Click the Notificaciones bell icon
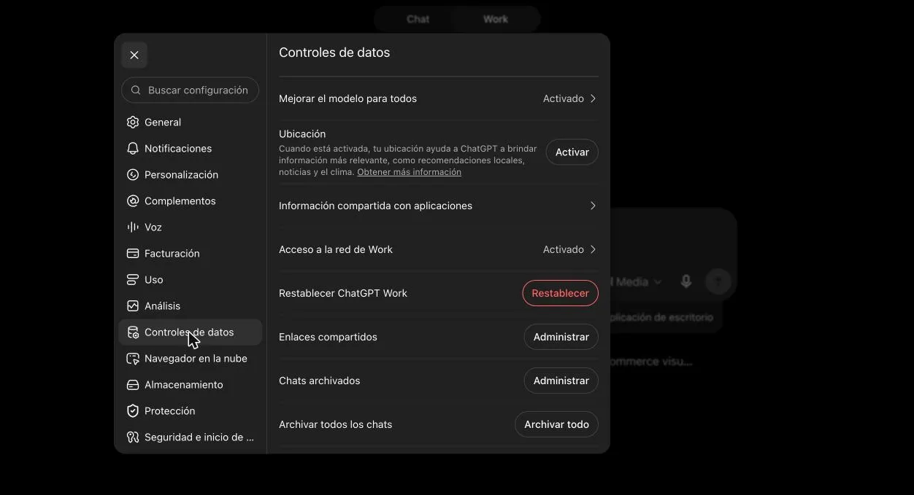The image size is (914, 495). [x=133, y=149]
